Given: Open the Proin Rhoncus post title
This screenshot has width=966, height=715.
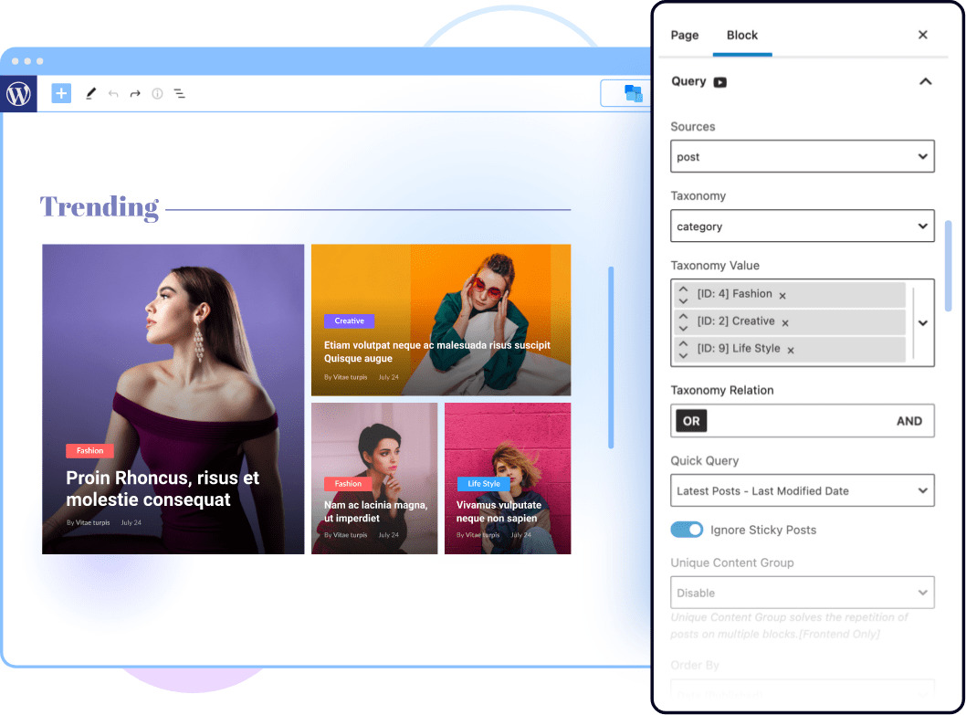Looking at the screenshot, I should (163, 489).
